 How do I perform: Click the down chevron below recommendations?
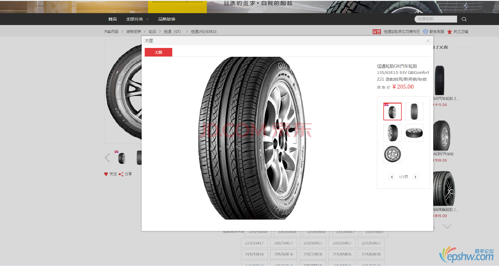point(447,226)
